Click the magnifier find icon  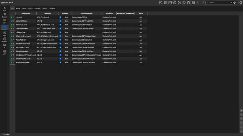[241, 3]
